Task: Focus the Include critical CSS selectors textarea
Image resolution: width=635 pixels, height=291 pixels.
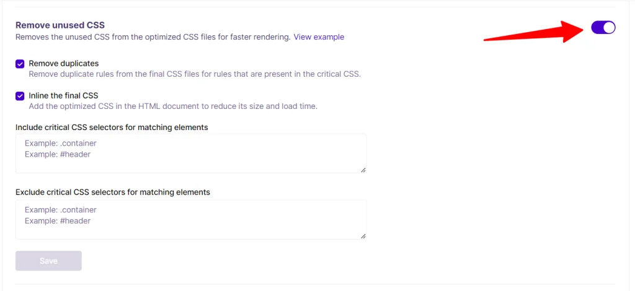Action: point(191,154)
